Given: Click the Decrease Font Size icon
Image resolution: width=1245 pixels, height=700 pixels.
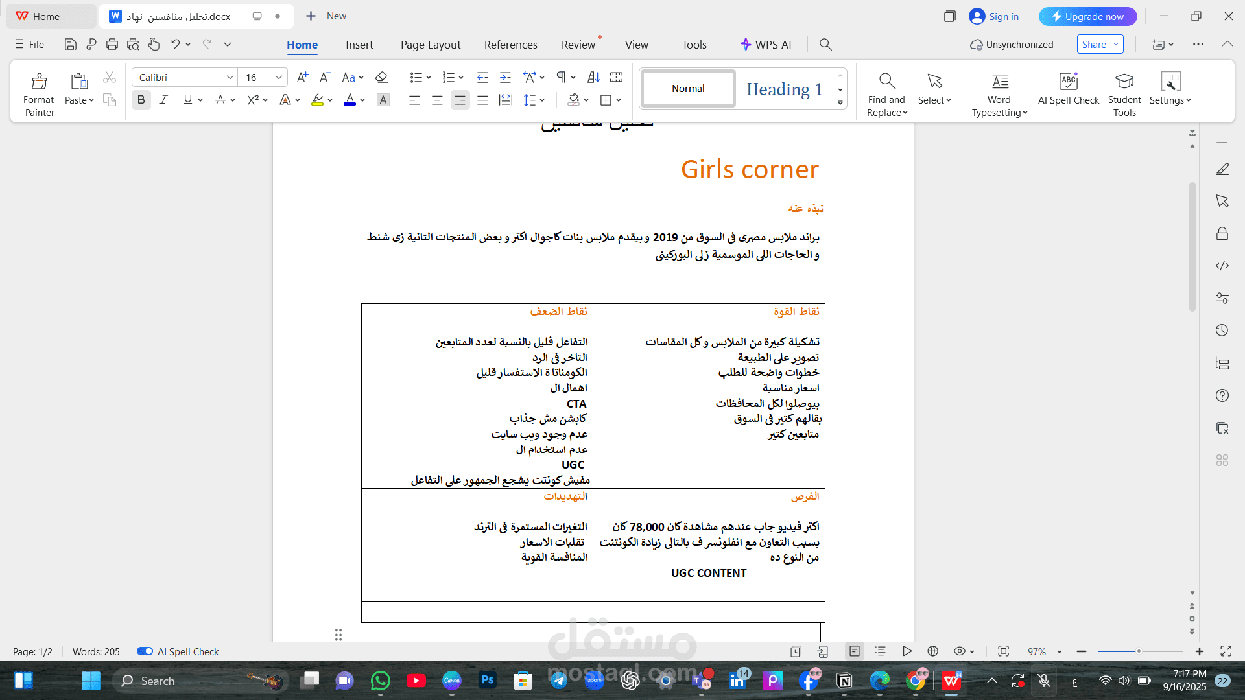Looking at the screenshot, I should (325, 77).
